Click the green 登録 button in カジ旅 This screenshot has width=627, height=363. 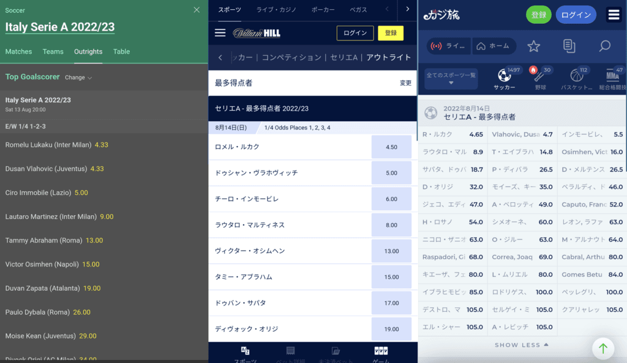[539, 15]
